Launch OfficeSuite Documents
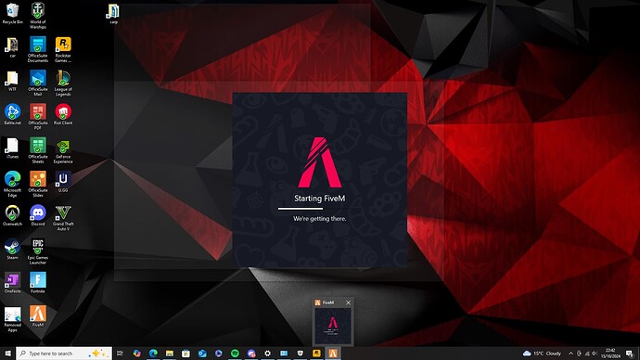 pyautogui.click(x=37, y=49)
